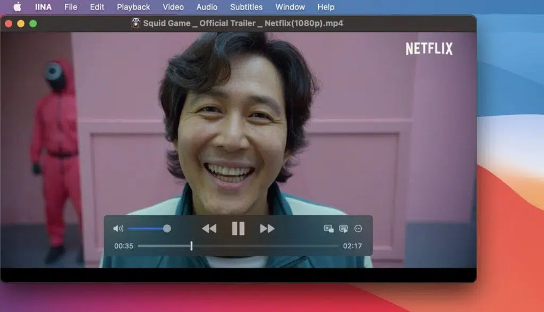Image resolution: width=544 pixels, height=312 pixels.
Task: Click the elapsed time label 00:35
Action: tap(124, 246)
